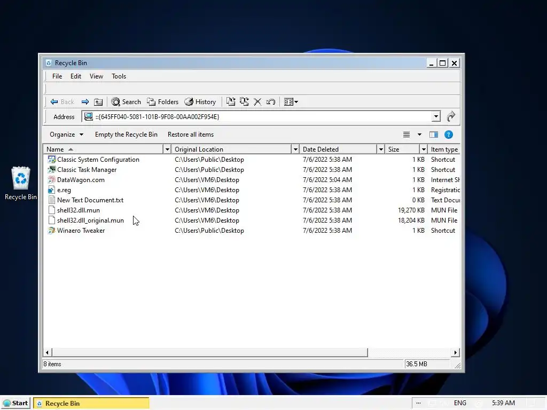Viewport: 547px width, 410px height.
Task: Click the ENG language indicator
Action: [x=460, y=403]
